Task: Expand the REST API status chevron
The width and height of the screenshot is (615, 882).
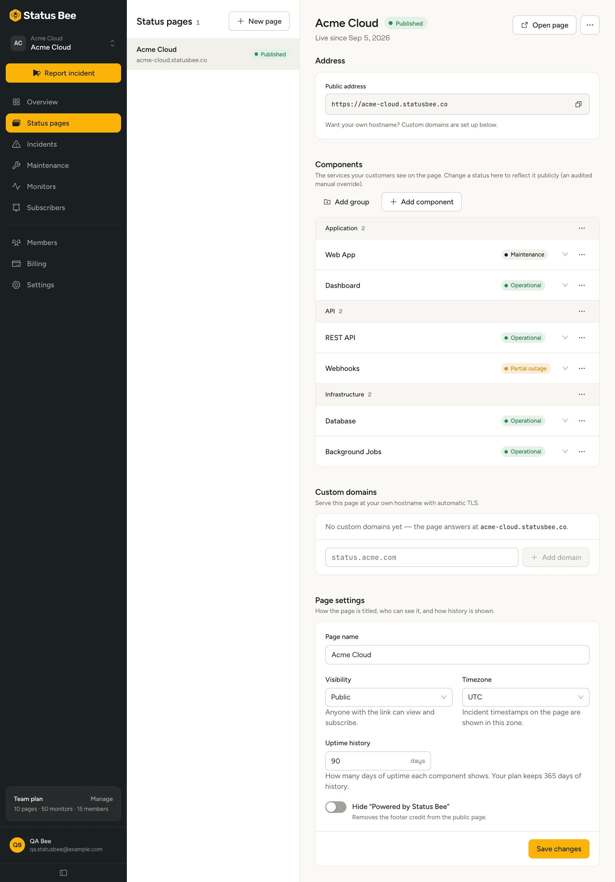Action: (565, 337)
